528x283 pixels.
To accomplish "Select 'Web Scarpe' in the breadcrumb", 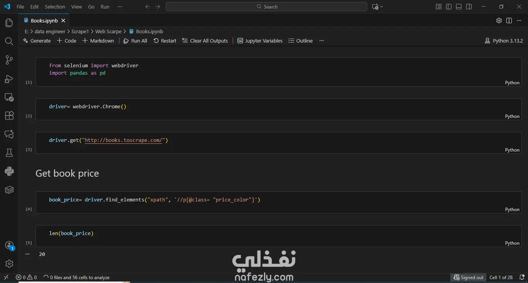I will click(108, 31).
